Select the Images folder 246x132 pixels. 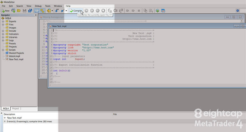pos(12,28)
